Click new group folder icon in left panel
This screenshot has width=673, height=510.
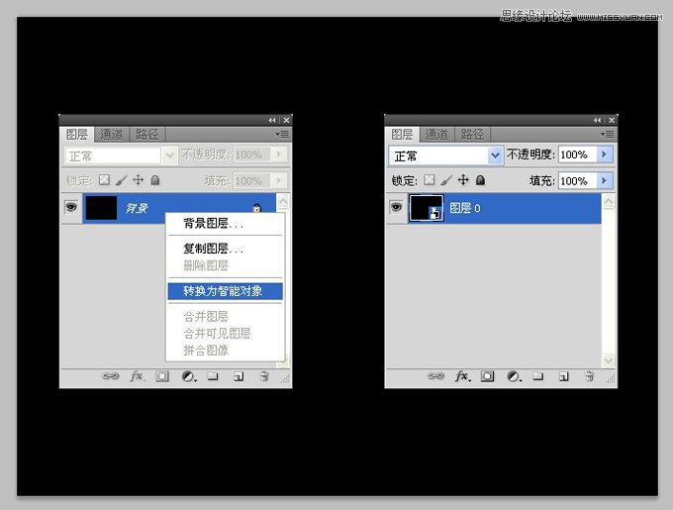click(x=213, y=376)
